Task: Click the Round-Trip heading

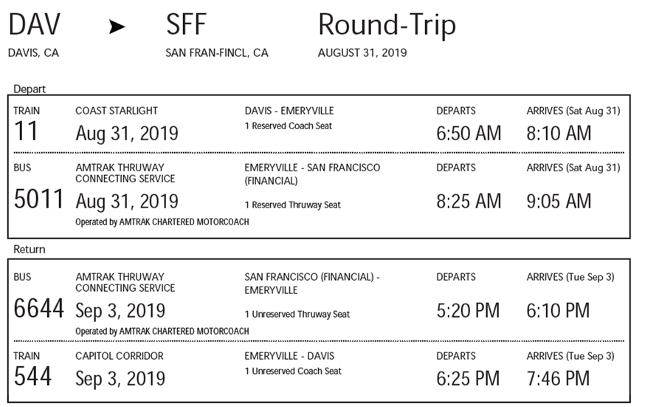Action: pos(387,24)
